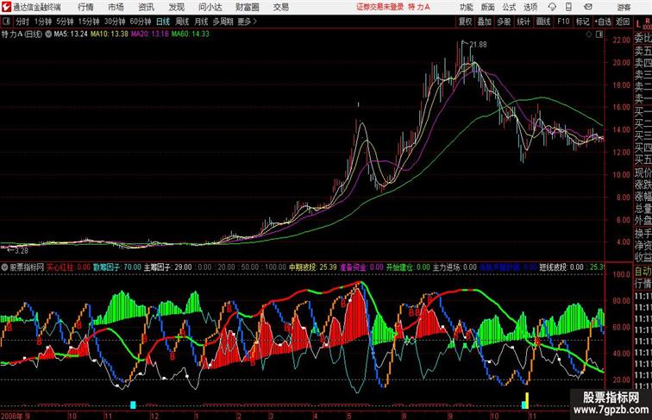Click the 自动 label on right sidebar

(x=643, y=272)
